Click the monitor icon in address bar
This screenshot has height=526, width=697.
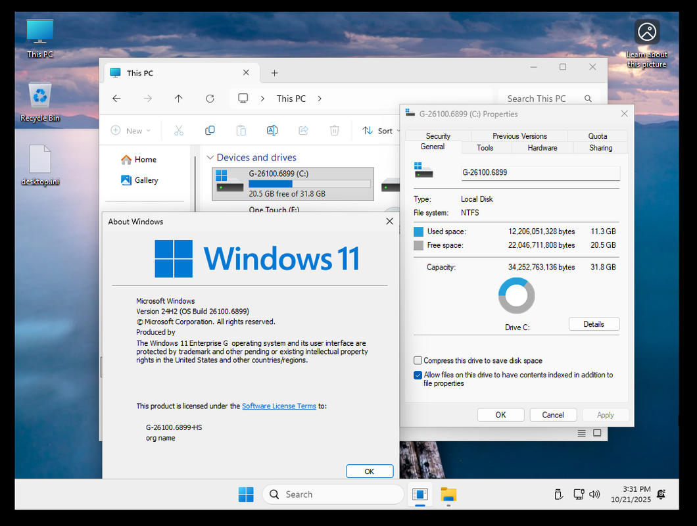243,98
